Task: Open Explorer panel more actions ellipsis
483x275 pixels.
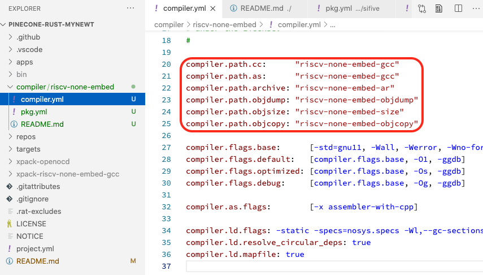Action: coord(131,9)
